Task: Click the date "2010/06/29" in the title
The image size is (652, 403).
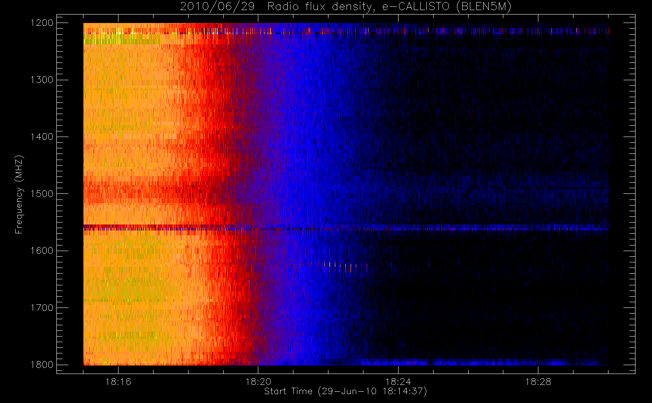Action: [x=217, y=6]
